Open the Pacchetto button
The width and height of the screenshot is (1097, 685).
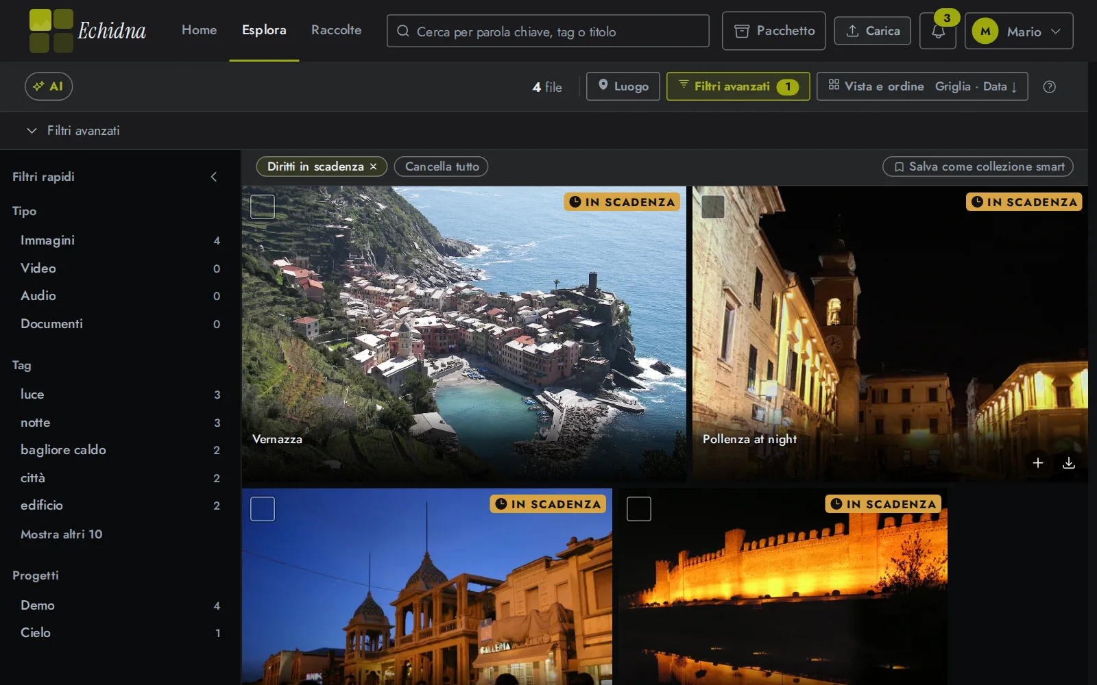tap(773, 31)
